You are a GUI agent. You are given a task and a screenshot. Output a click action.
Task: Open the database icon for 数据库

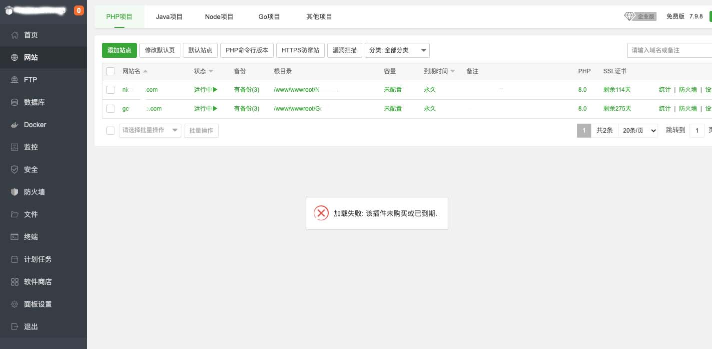pos(14,102)
